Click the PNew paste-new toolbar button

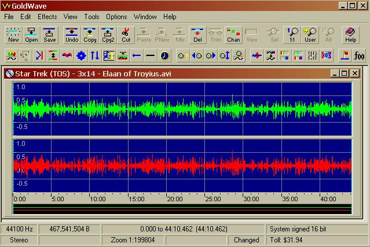tap(162, 35)
